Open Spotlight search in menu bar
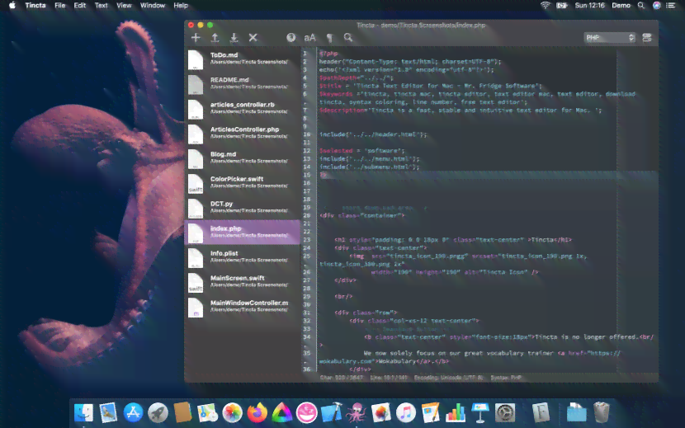Screen dimensions: 685x428 (x=641, y=5)
